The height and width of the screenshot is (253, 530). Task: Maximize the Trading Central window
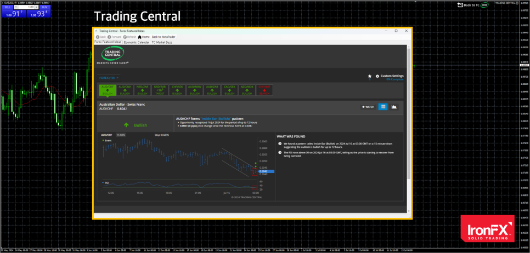click(x=396, y=31)
